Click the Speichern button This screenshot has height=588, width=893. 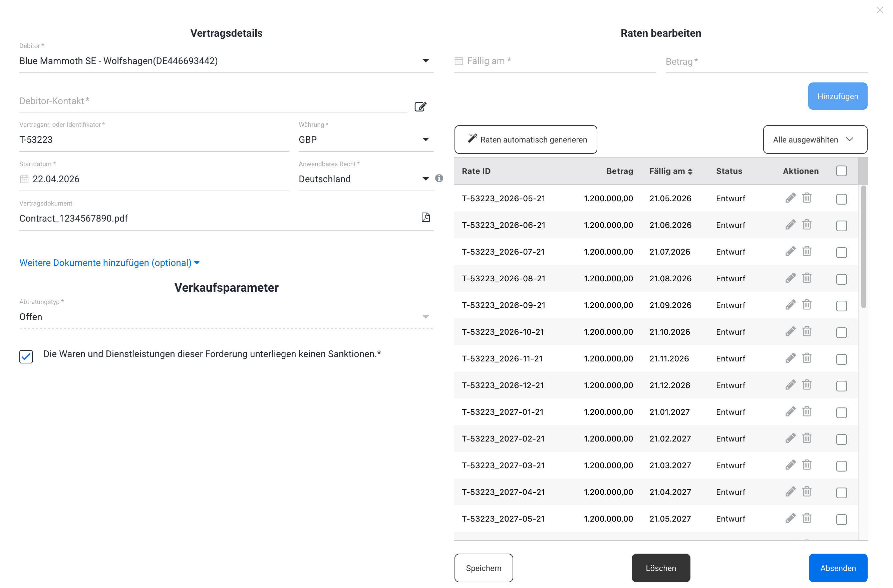483,568
